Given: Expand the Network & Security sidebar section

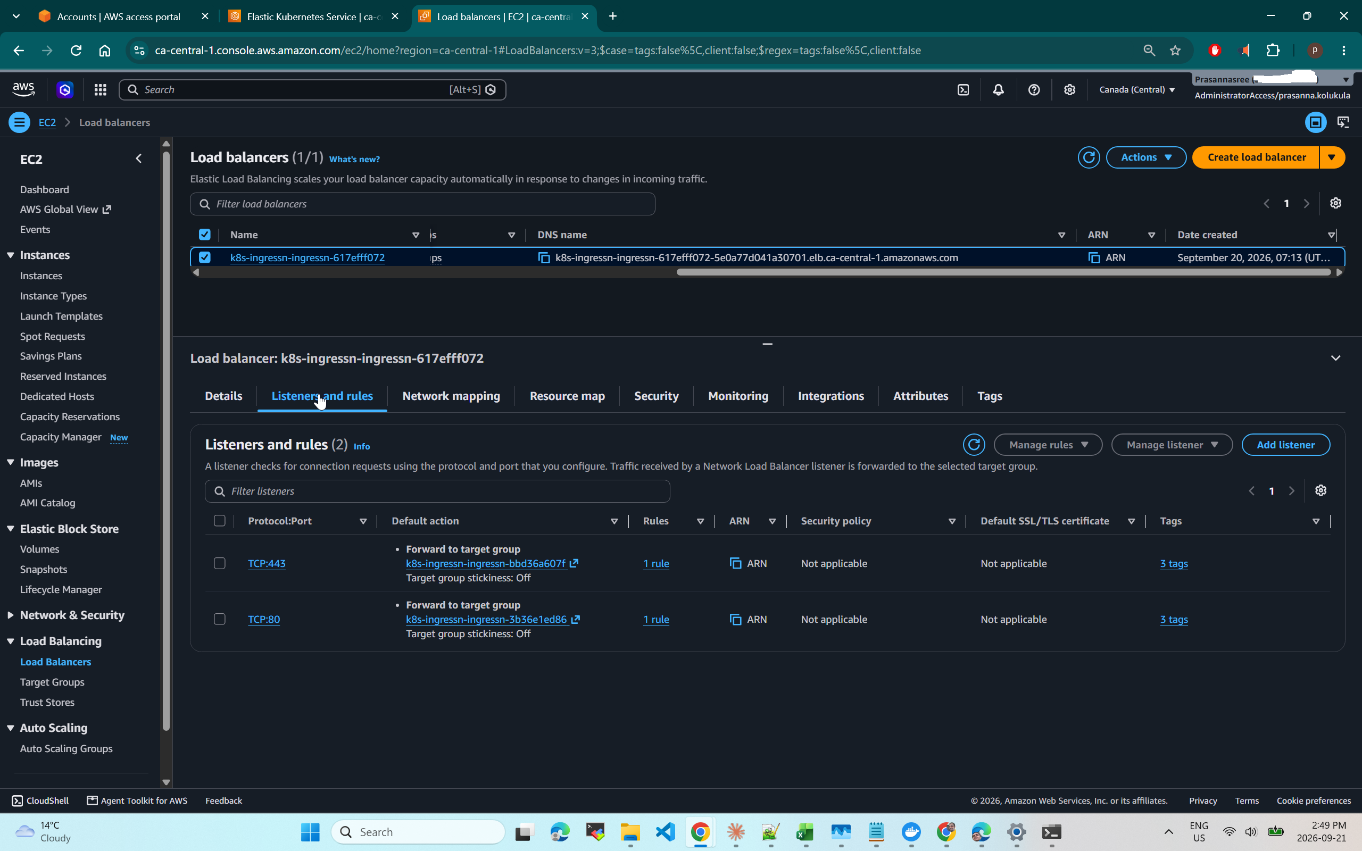Looking at the screenshot, I should click(x=11, y=615).
